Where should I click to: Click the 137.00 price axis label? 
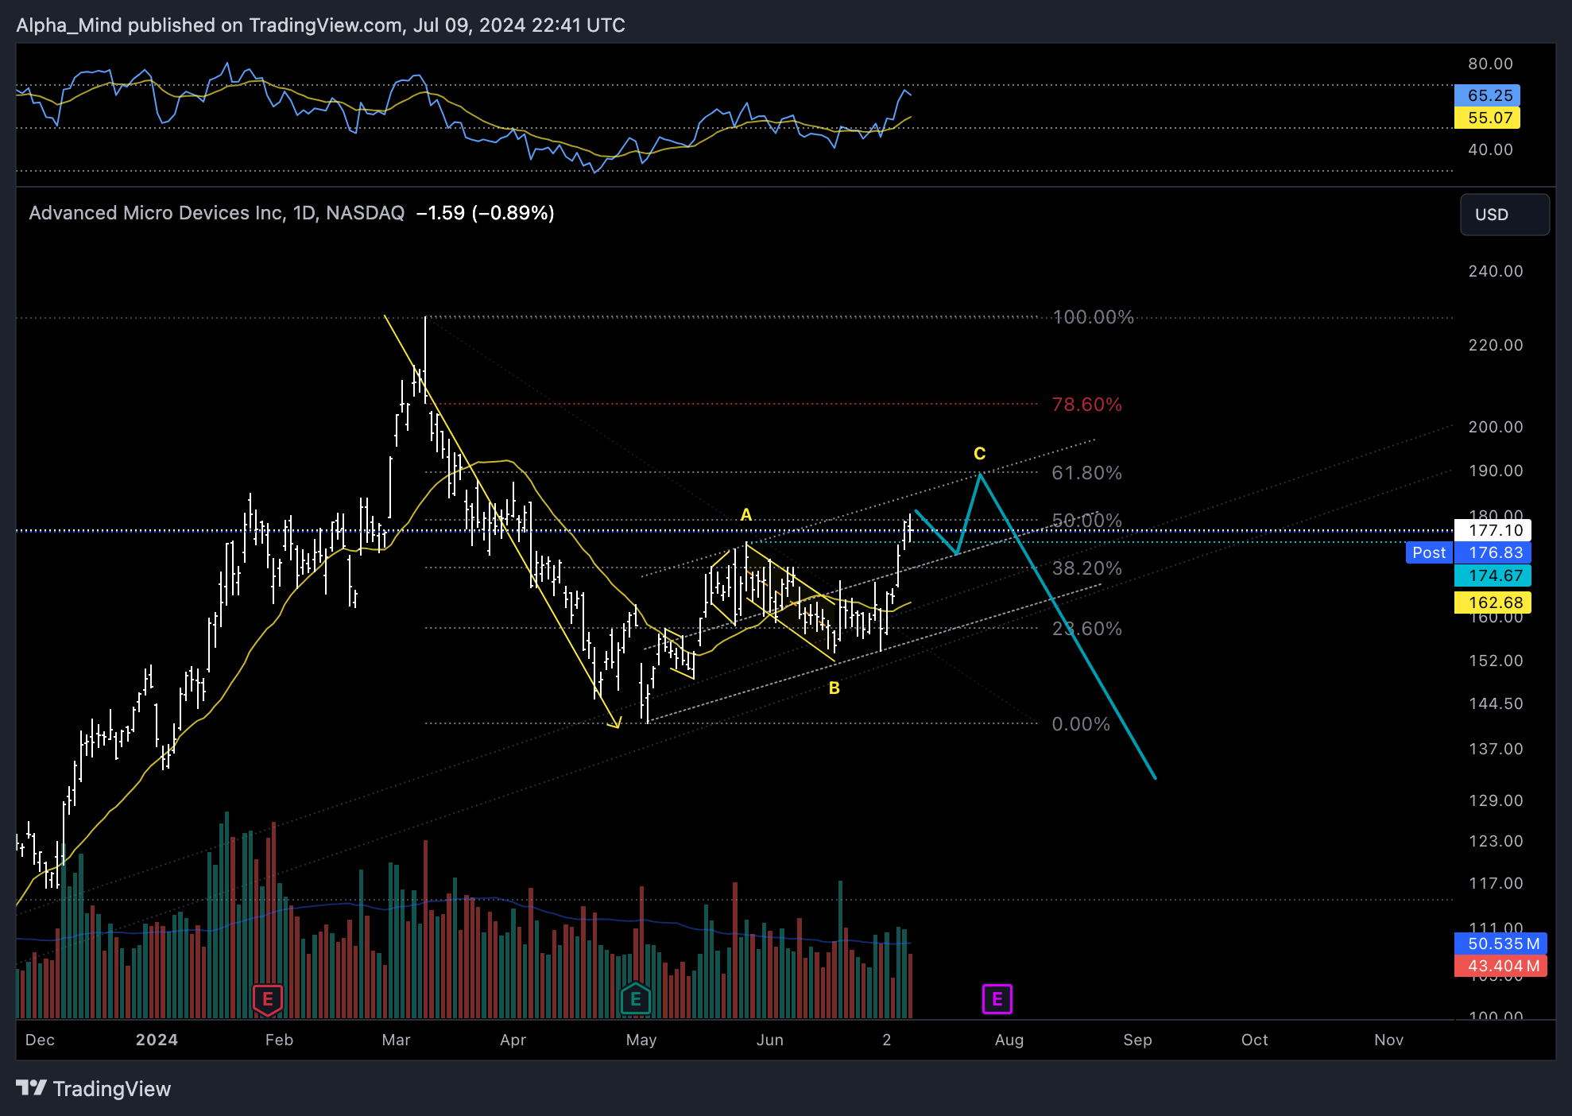pos(1496,749)
